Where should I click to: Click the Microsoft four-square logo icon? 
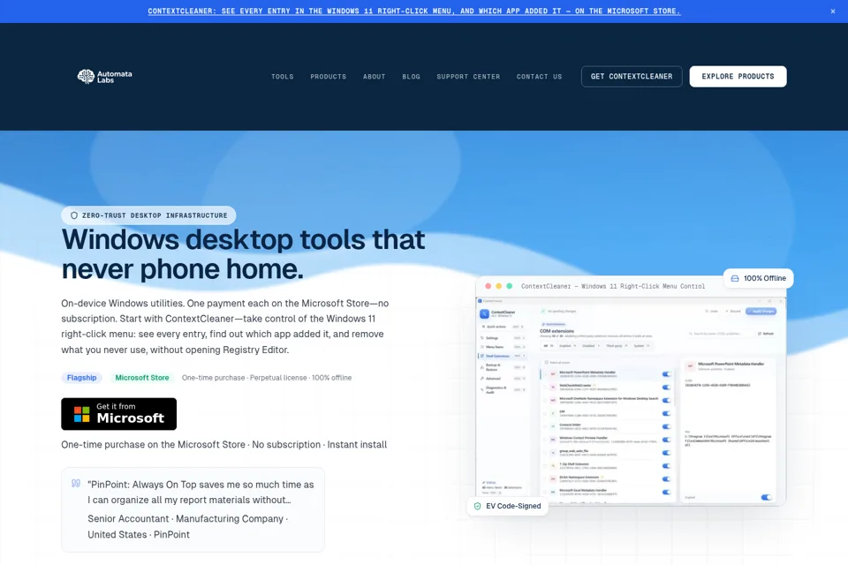(81, 414)
